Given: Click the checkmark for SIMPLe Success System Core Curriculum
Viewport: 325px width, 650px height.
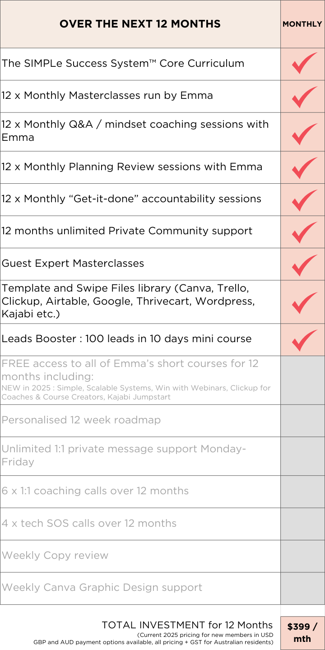Looking at the screenshot, I should coord(304,64).
